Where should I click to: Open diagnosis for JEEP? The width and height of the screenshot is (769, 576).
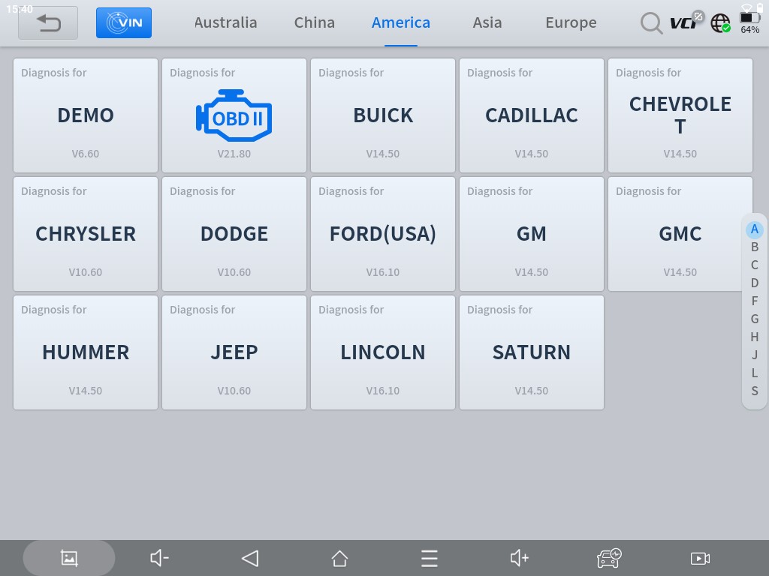pos(234,352)
